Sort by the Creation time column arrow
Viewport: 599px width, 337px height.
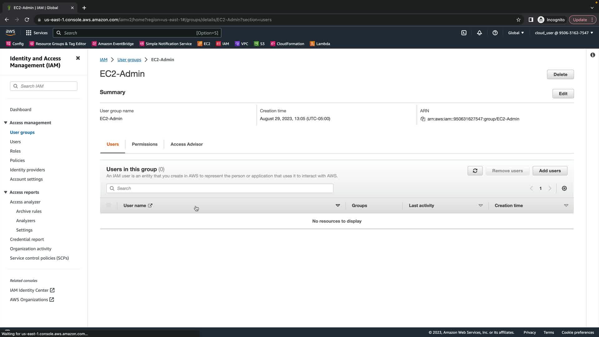click(x=566, y=205)
